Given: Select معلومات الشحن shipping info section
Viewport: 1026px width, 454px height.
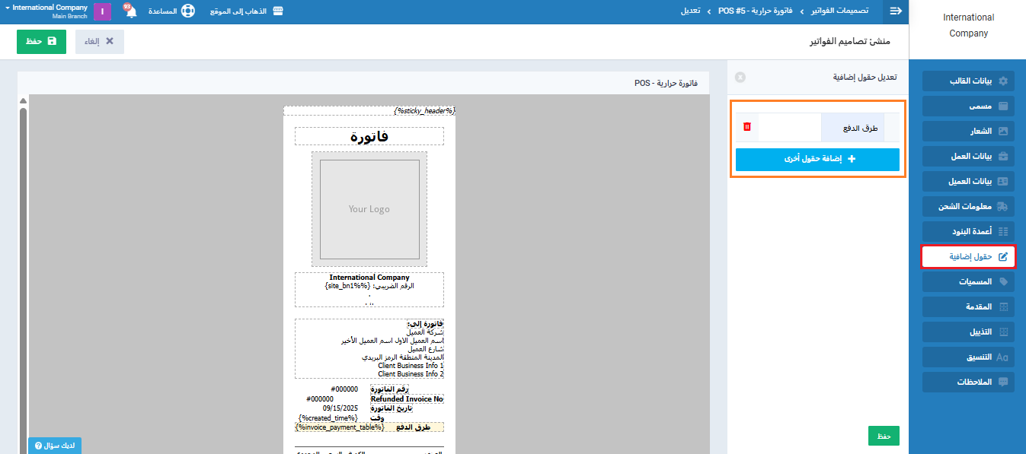Looking at the screenshot, I should point(968,206).
